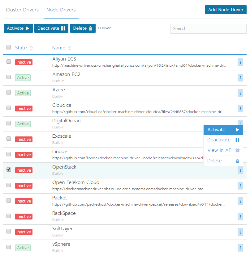The width and height of the screenshot is (250, 259).
Task: Choose Deactivate in the context menu
Action: click(x=223, y=140)
